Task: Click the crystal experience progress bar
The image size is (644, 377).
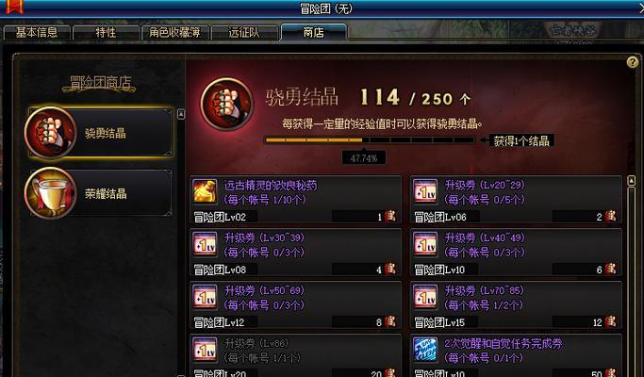Action: (x=370, y=140)
